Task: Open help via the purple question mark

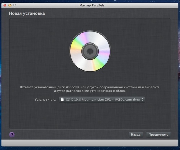Action: pyautogui.click(x=12, y=135)
